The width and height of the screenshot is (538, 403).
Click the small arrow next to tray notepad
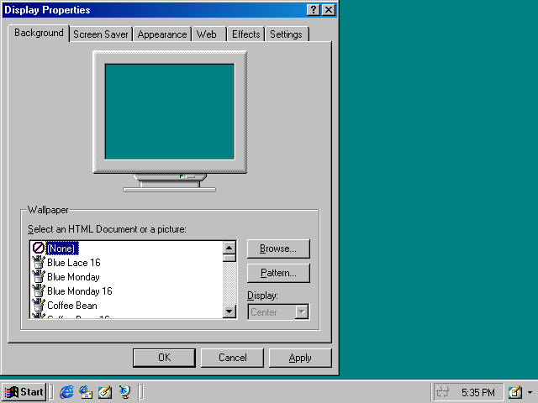(530, 392)
